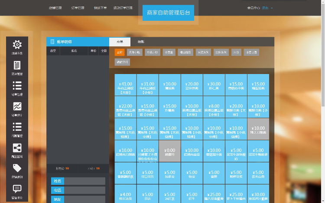Filter dishes by 饮料系列 category
325x203 pixels.
point(221,52)
